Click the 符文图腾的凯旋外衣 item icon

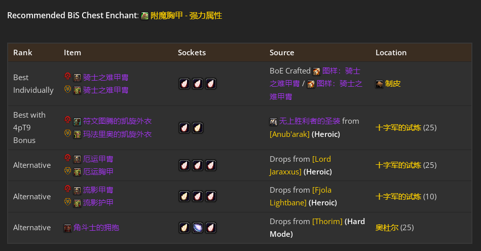pyautogui.click(x=78, y=122)
